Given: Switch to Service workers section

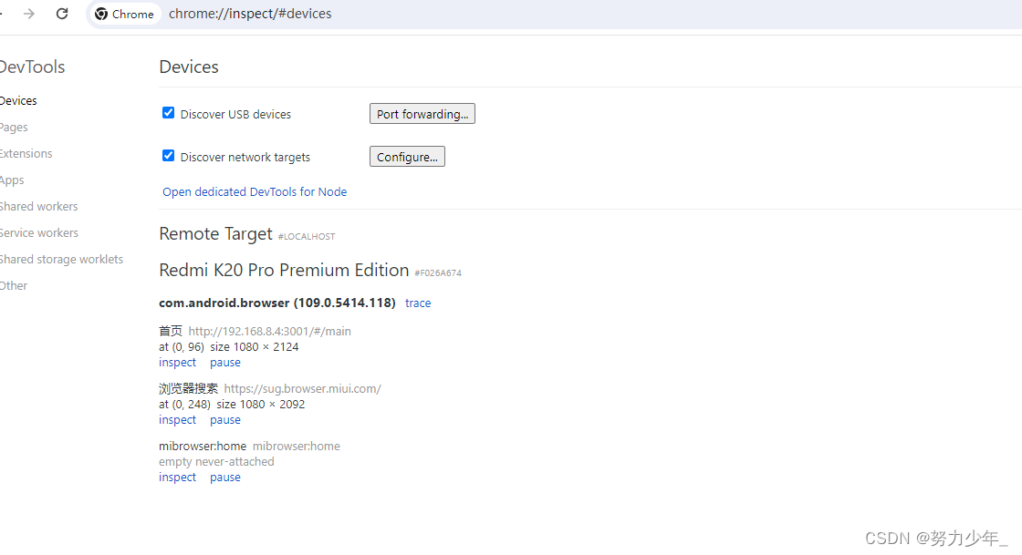Looking at the screenshot, I should [39, 233].
